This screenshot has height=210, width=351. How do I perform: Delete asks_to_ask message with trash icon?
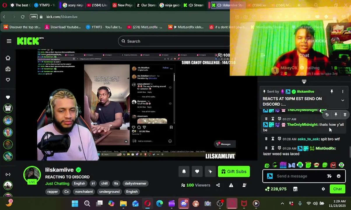coord(266,139)
